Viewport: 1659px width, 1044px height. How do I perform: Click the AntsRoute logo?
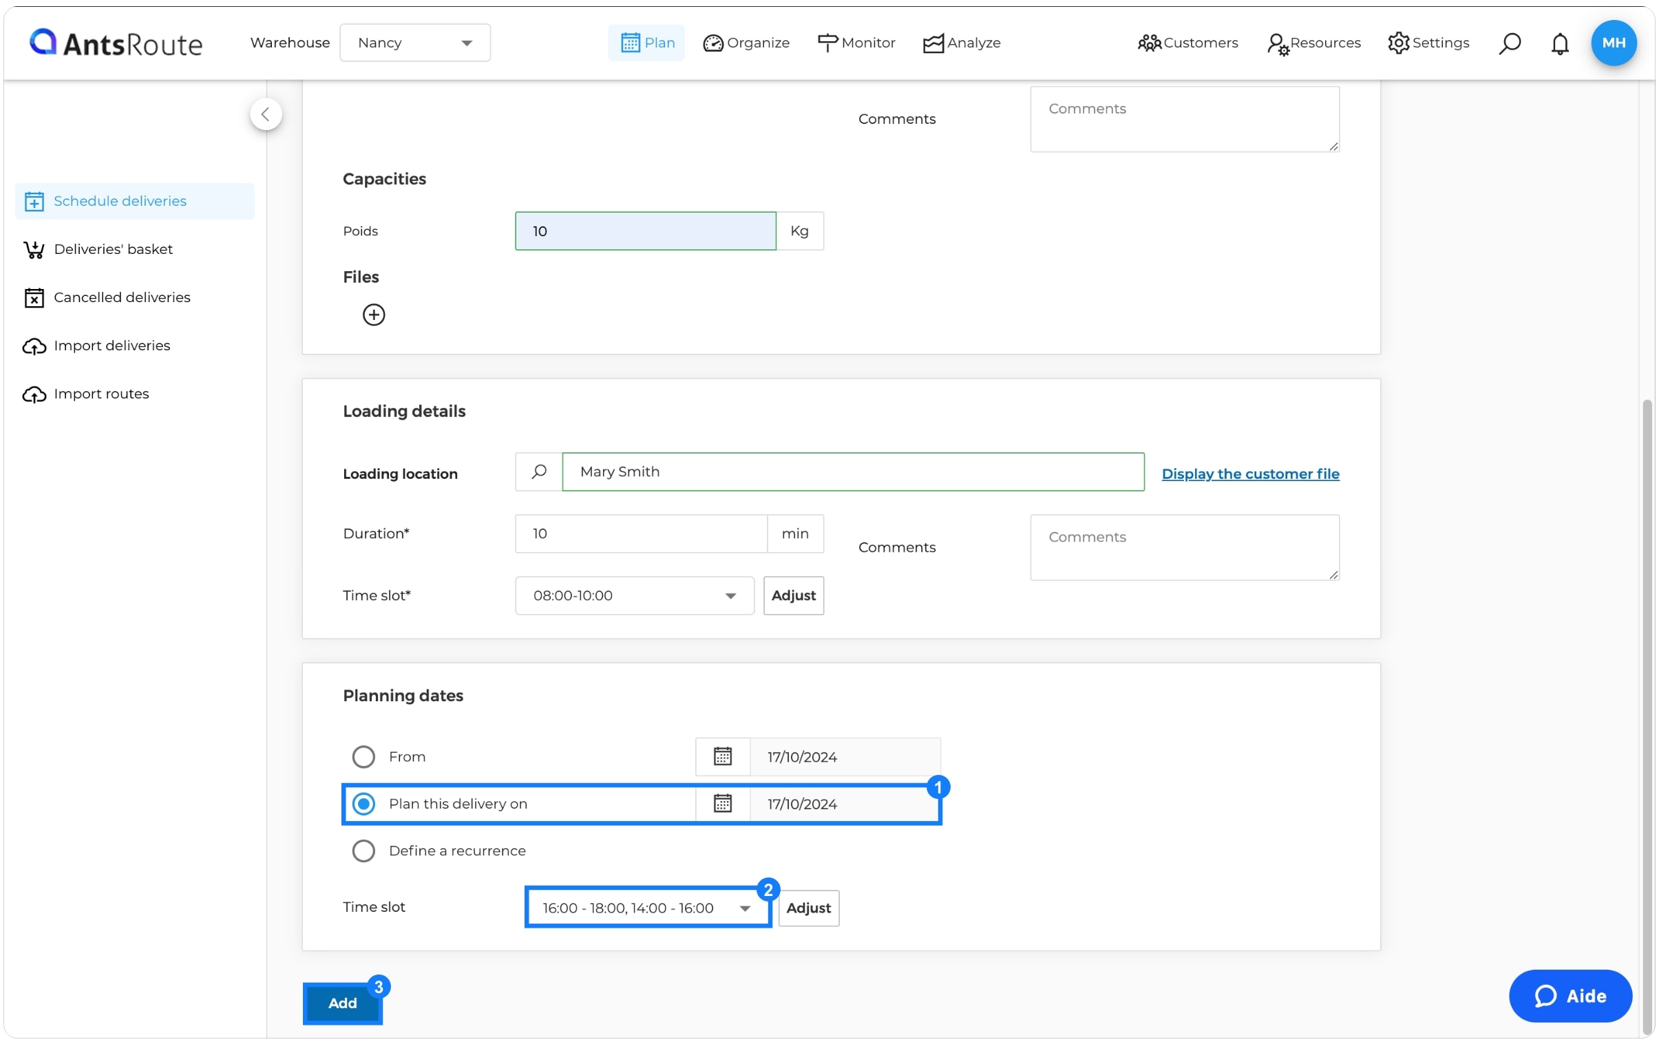pos(116,43)
